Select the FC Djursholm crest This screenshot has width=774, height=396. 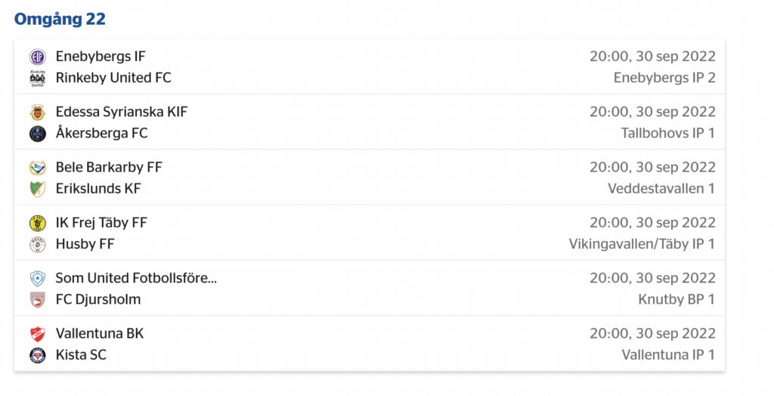pos(38,300)
